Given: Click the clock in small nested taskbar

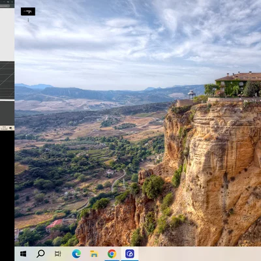Looking at the screenshot, I should 4,128.
